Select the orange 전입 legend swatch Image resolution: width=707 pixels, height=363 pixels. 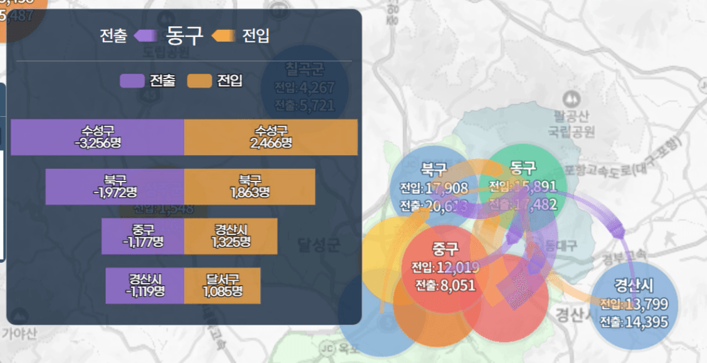click(x=200, y=81)
